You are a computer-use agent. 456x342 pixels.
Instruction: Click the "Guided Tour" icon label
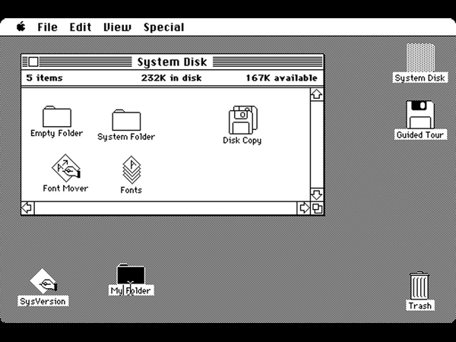click(420, 135)
